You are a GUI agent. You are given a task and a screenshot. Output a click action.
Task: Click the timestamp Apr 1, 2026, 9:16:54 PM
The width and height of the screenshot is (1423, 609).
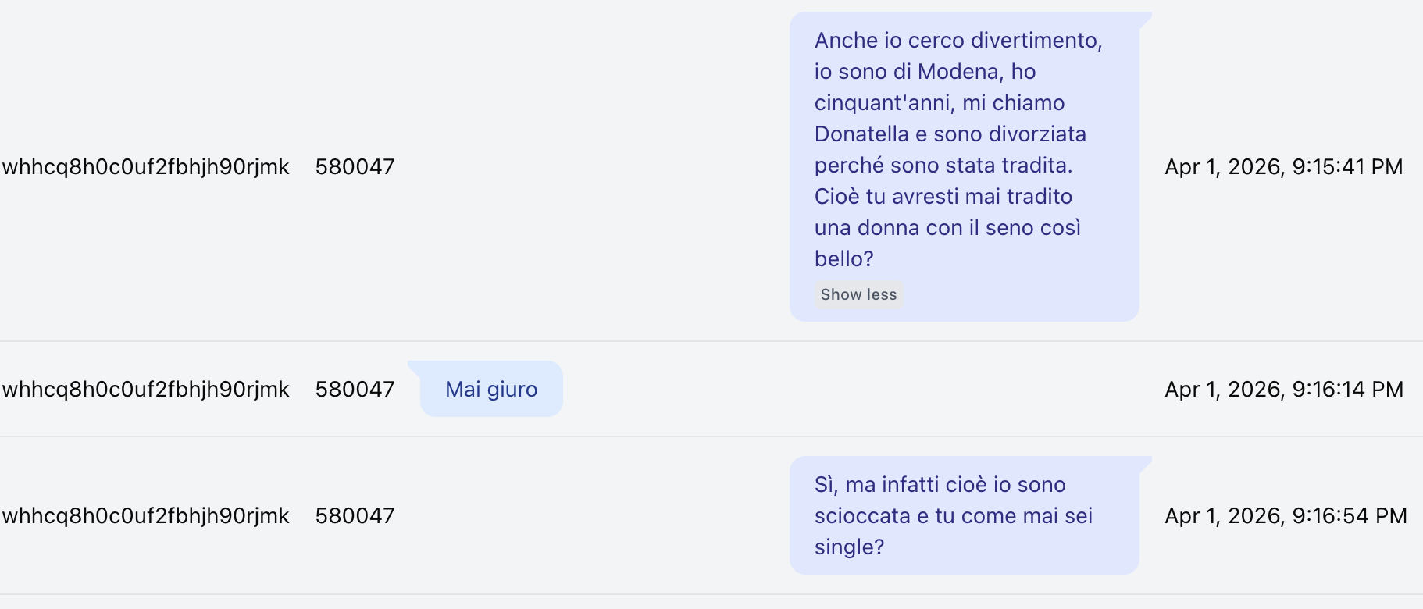click(1286, 515)
